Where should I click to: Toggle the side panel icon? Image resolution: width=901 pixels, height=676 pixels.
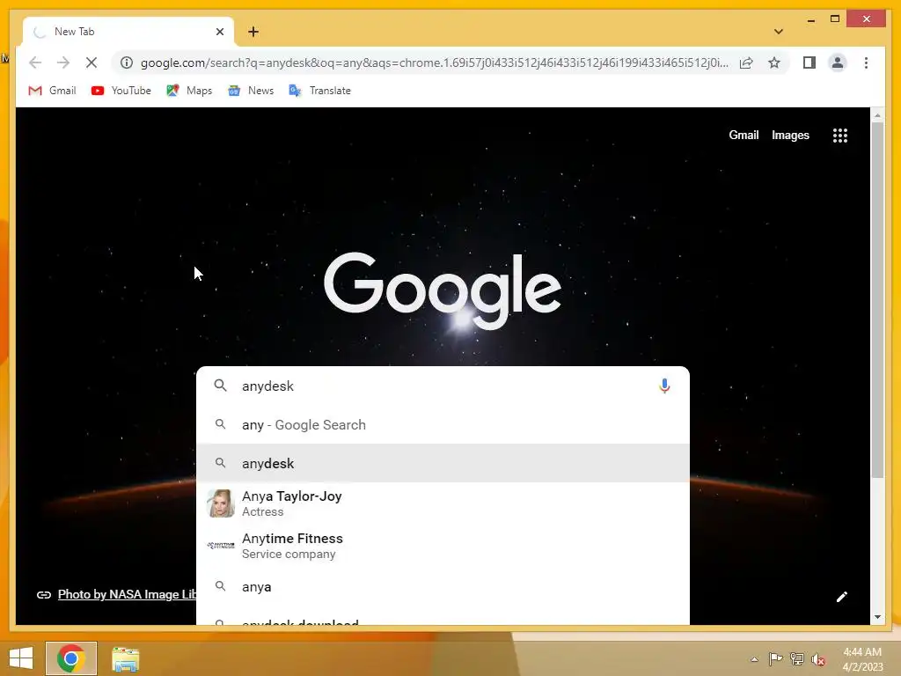[809, 62]
